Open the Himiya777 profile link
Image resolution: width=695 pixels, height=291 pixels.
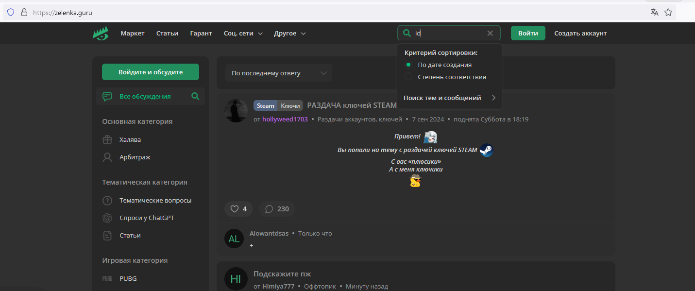(x=278, y=287)
